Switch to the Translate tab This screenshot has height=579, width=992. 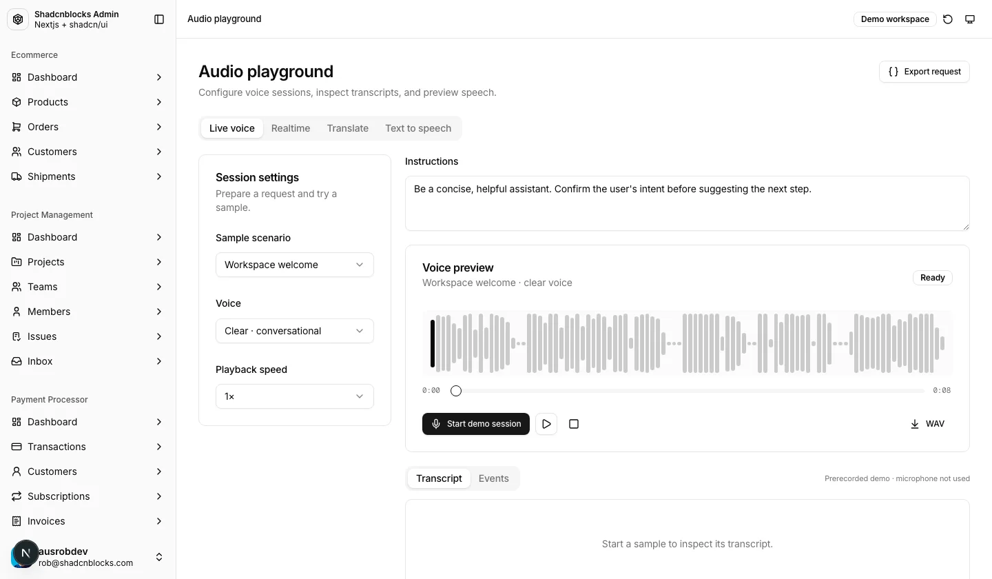pos(348,128)
